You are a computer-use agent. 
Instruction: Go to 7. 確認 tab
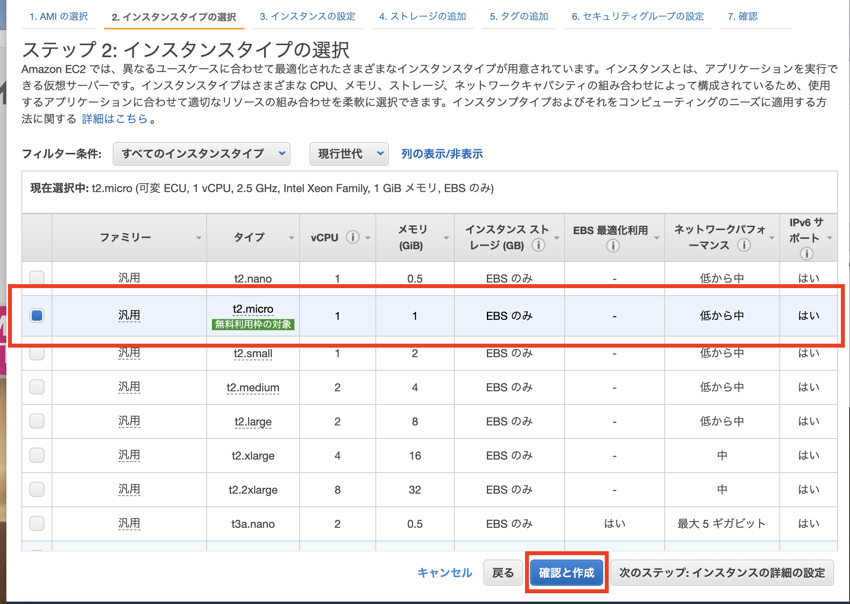coord(743,17)
